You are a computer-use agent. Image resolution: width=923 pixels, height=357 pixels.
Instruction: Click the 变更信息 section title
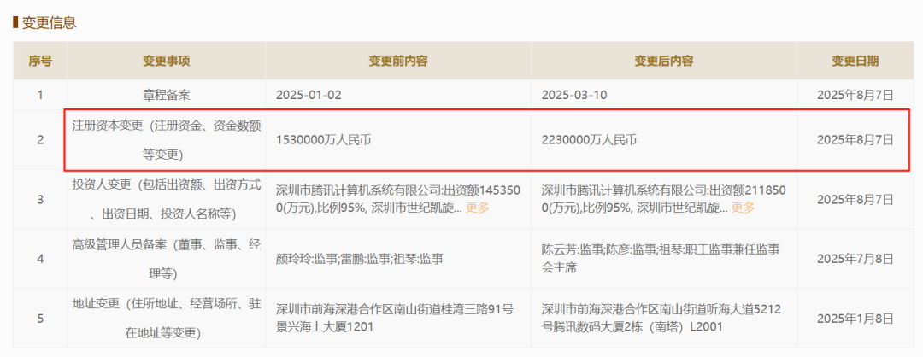(x=49, y=22)
